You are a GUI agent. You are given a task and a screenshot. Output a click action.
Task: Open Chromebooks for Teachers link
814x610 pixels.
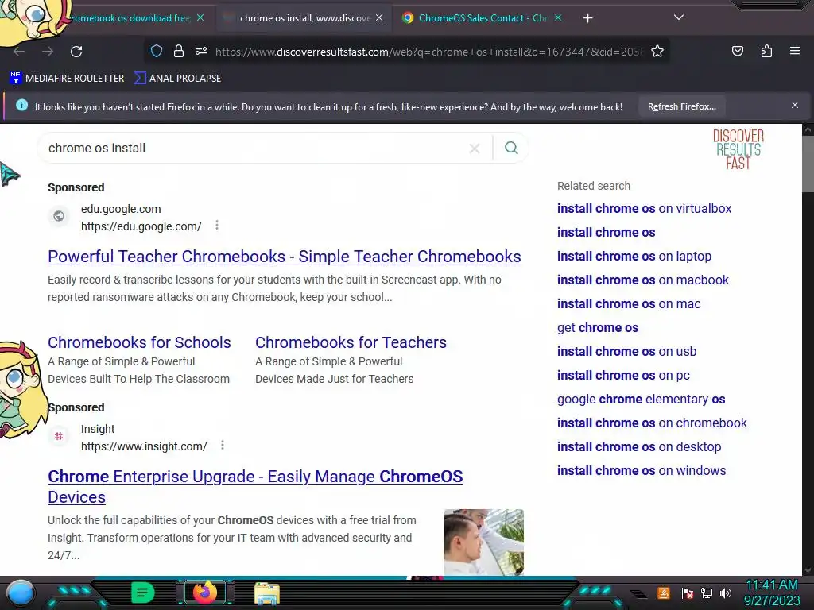(x=351, y=342)
